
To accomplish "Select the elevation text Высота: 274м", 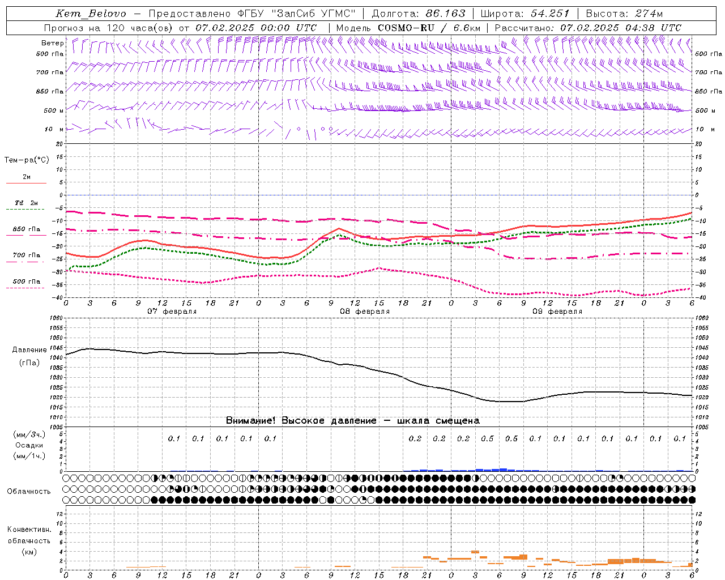I will [x=624, y=14].
